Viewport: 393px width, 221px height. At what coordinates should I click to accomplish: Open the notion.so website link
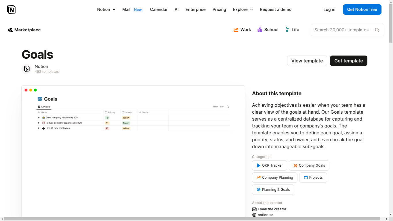click(x=266, y=215)
